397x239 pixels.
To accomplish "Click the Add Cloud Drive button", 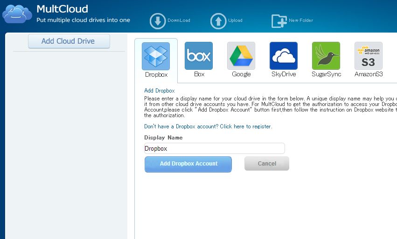I will pyautogui.click(x=69, y=41).
